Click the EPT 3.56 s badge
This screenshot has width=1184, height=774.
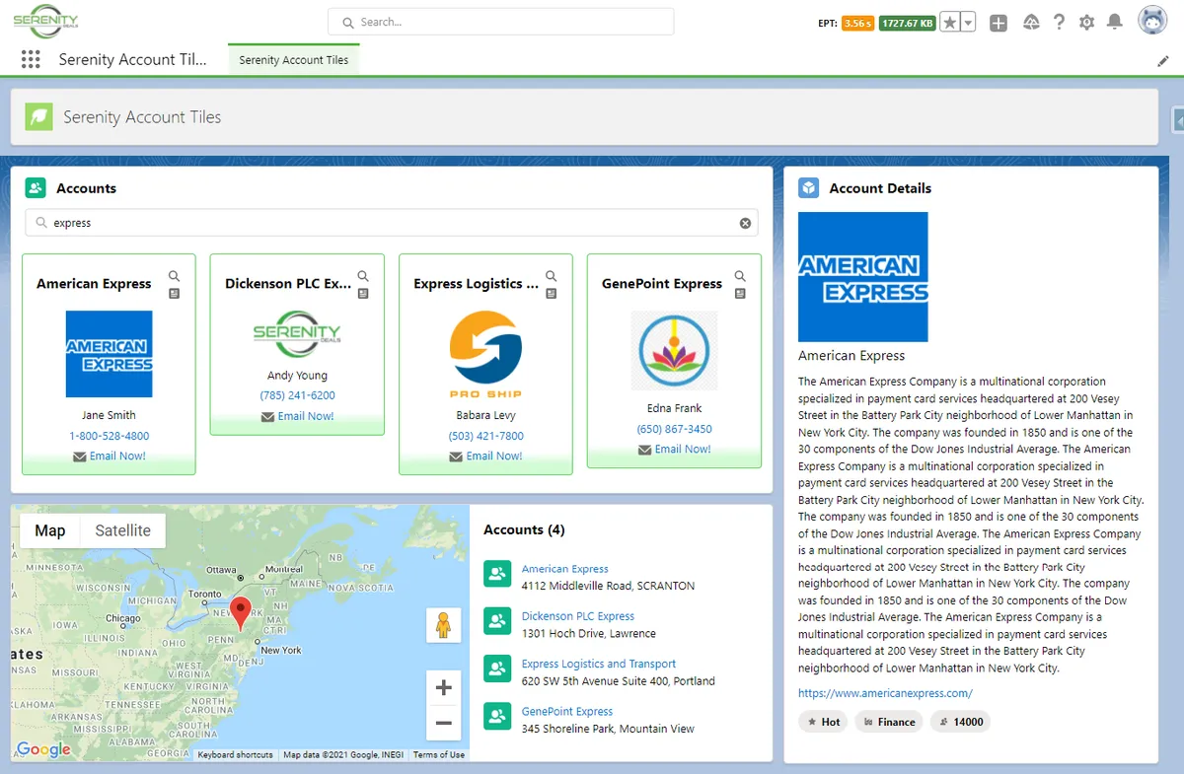tap(857, 23)
